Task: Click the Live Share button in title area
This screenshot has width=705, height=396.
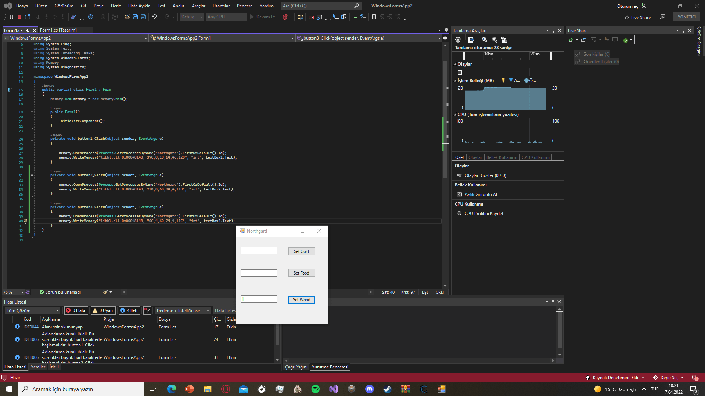Action: [x=637, y=18]
